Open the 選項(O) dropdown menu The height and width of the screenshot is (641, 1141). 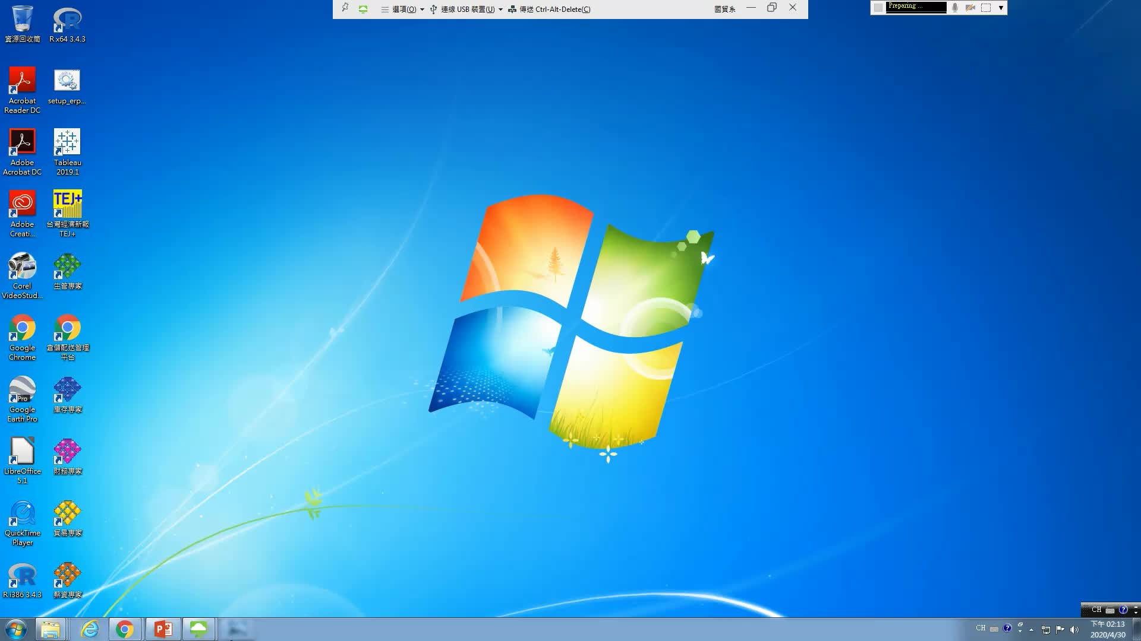pyautogui.click(x=403, y=9)
